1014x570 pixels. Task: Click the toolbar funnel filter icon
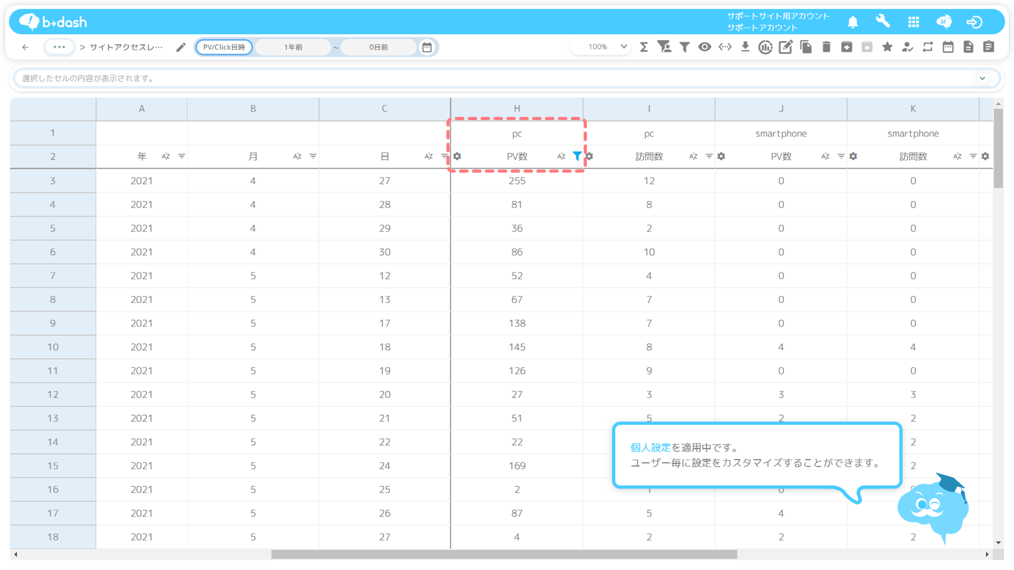(x=685, y=47)
